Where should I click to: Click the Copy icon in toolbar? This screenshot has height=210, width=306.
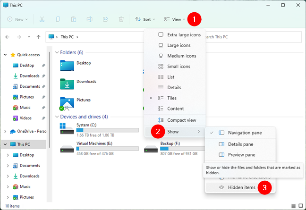click(58, 19)
